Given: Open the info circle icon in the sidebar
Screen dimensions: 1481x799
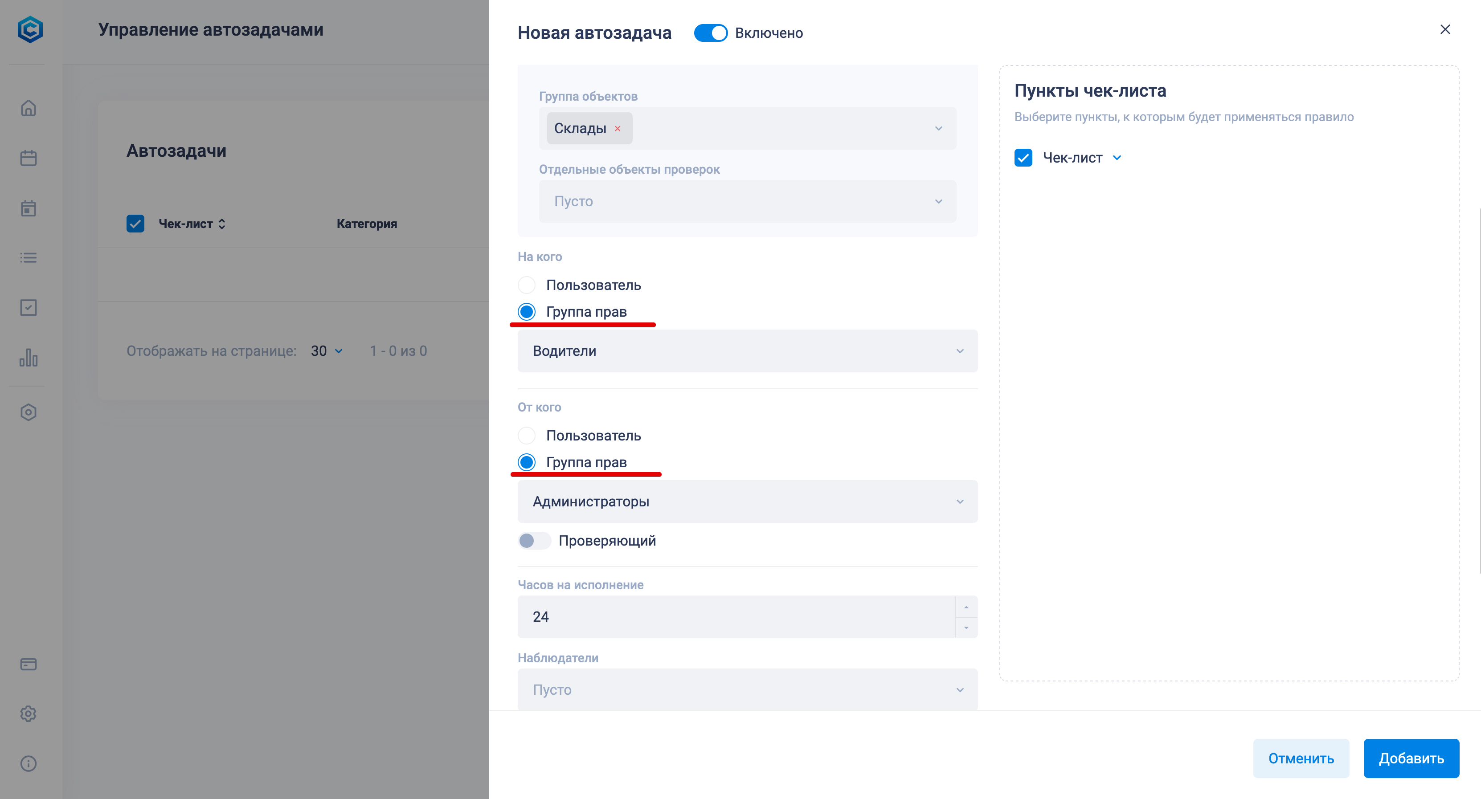Looking at the screenshot, I should point(28,763).
